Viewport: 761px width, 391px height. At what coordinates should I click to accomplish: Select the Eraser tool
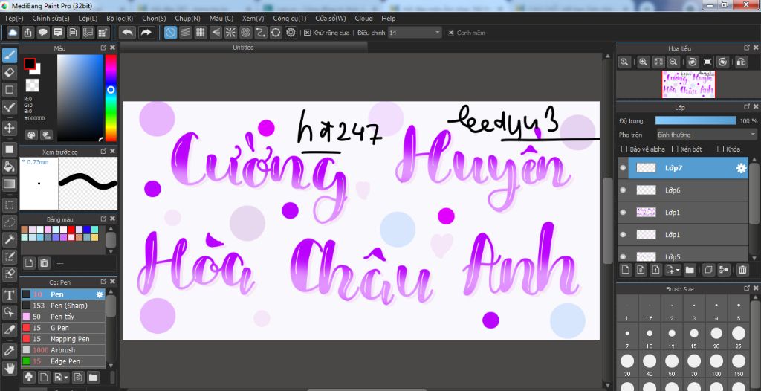coord(9,72)
